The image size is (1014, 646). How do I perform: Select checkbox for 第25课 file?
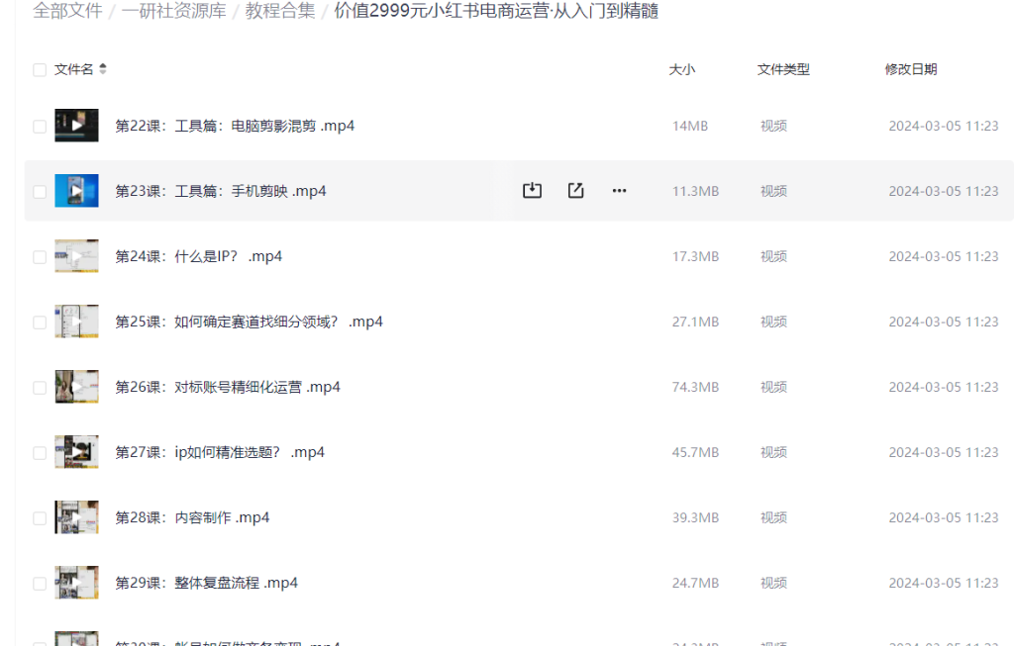pyautogui.click(x=40, y=323)
